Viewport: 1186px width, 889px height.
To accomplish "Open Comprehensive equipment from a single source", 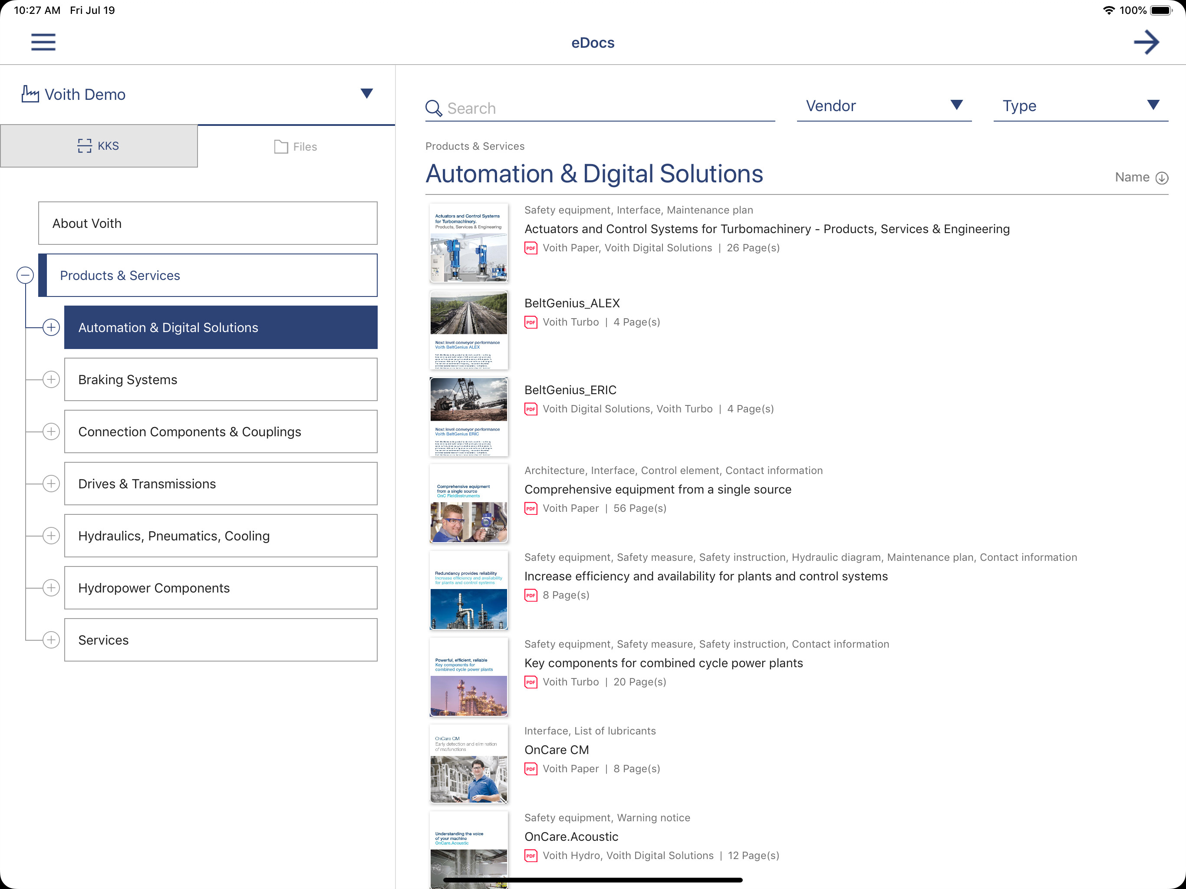I will click(x=657, y=489).
